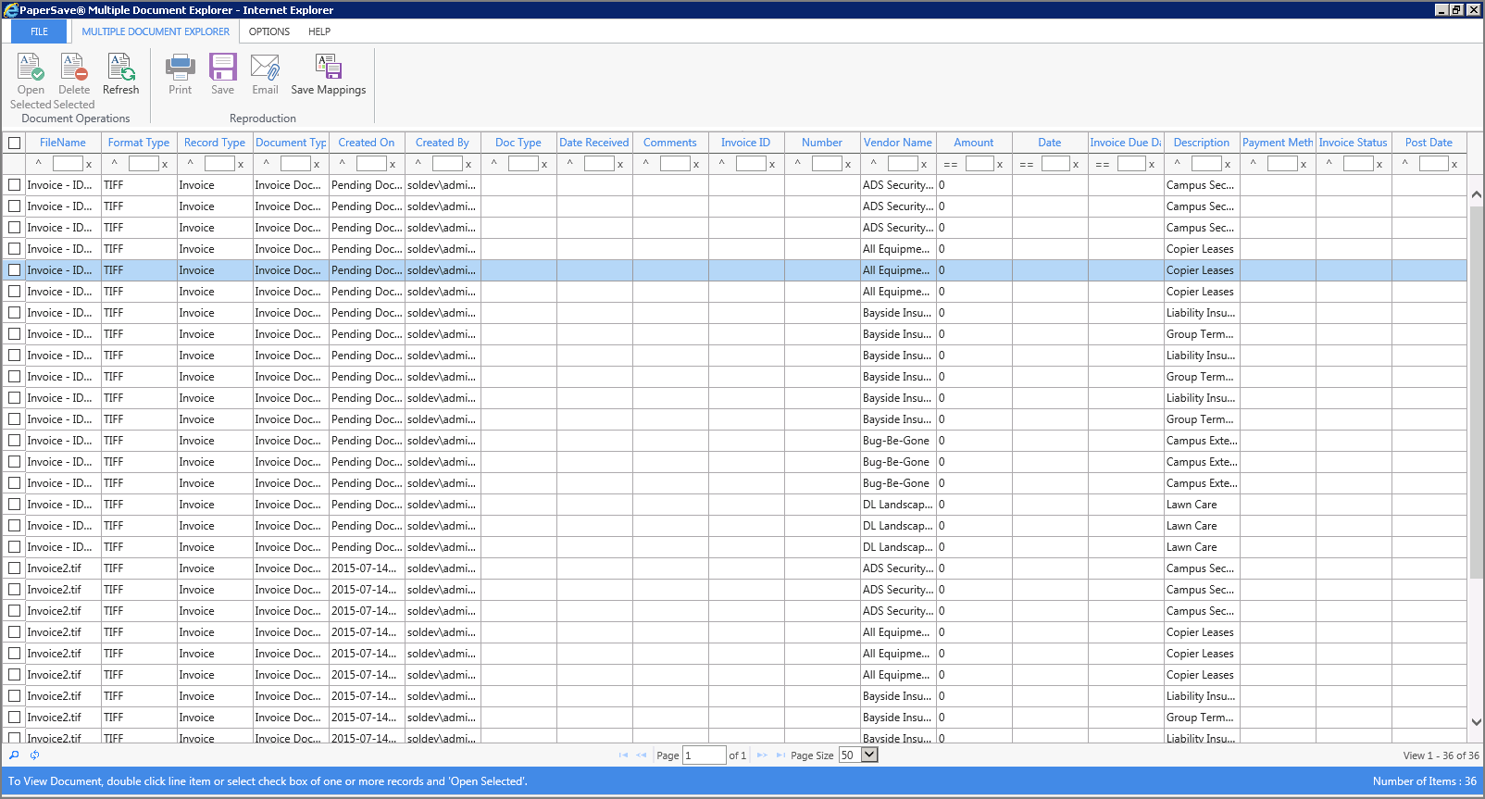Click the vertical scrollbar down arrow

coord(1476,722)
